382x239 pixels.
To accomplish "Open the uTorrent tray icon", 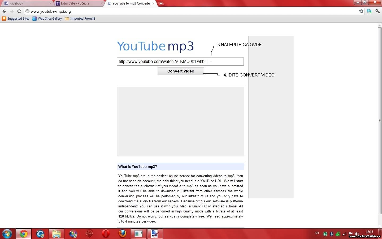I will [325, 234].
